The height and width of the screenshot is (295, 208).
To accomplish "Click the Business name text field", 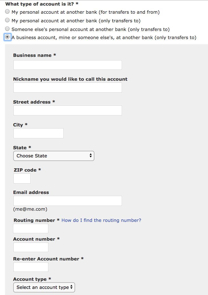I will 67,65.
